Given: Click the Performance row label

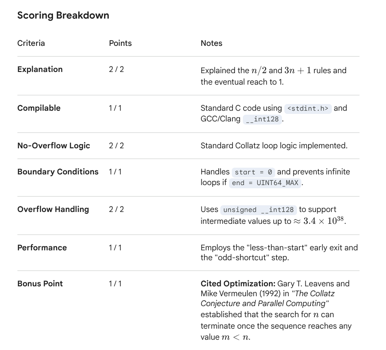Looking at the screenshot, I should 42,248.
